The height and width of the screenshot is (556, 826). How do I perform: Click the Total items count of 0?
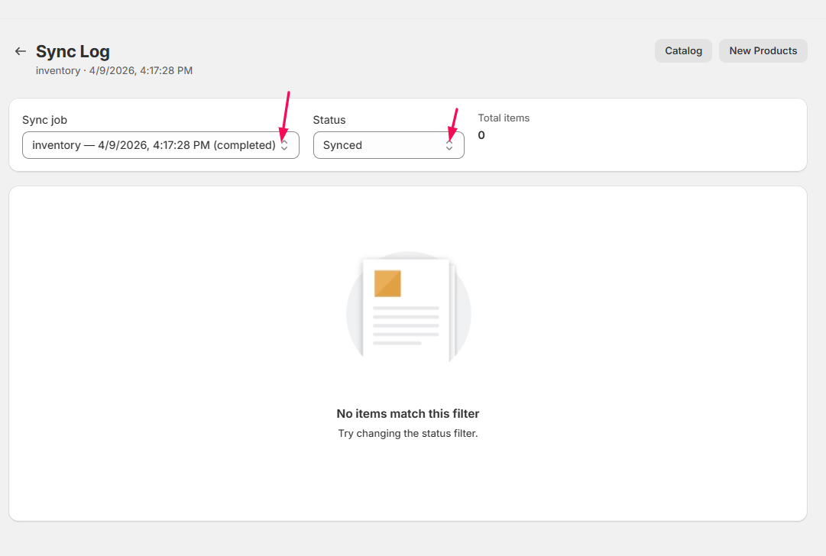[x=481, y=135]
